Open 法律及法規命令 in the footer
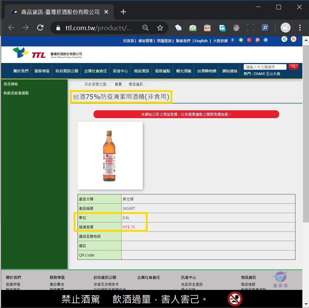 pos(106,284)
